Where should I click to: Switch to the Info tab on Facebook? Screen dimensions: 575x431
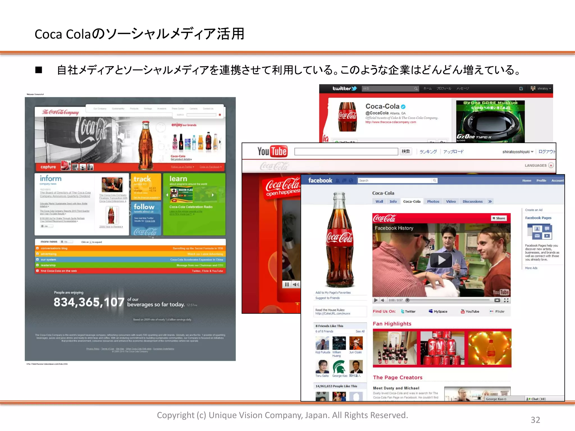[393, 201]
